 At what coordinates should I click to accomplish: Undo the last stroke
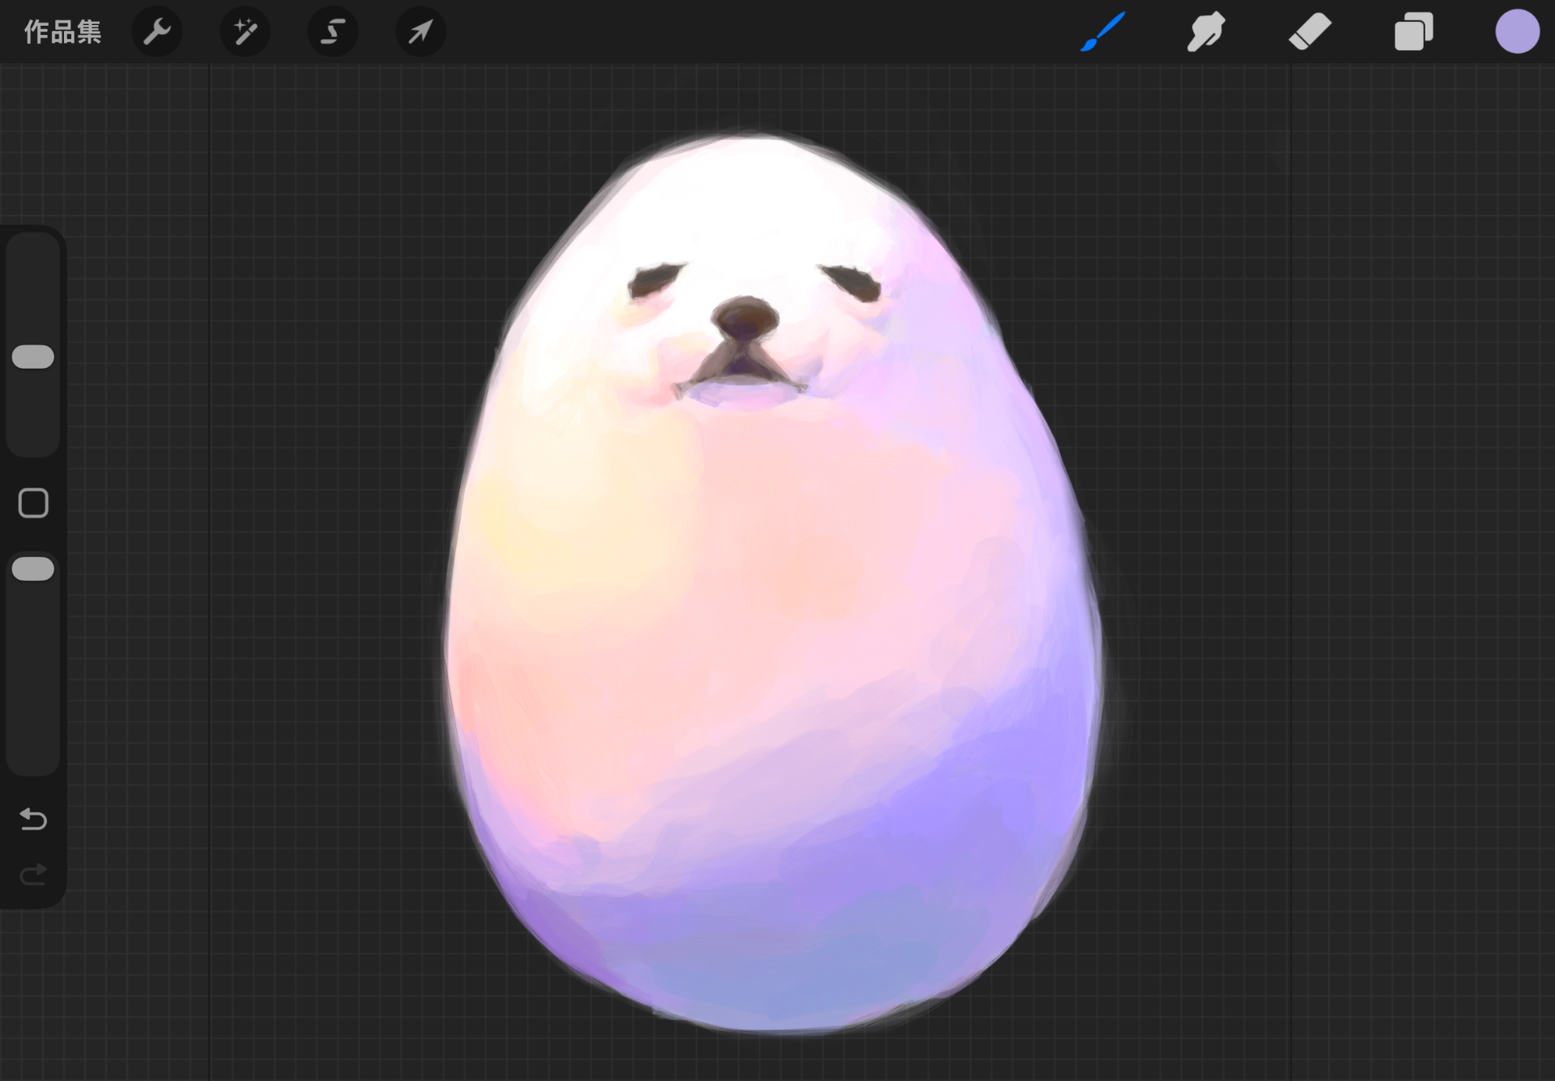point(33,819)
